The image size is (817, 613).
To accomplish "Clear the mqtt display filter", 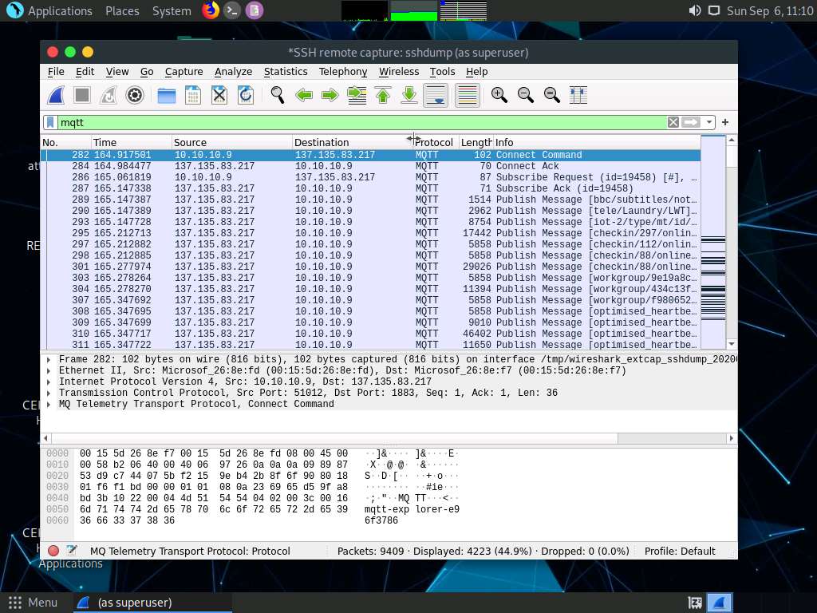I will coord(673,121).
